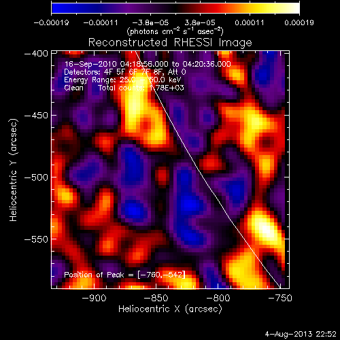
Task: Click the X-axis title 'Heliocentric X (arcsec)'
Action: click(x=170, y=309)
